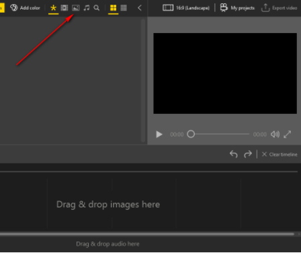Click the preview seek slider handle
301x253 pixels.
click(x=191, y=134)
